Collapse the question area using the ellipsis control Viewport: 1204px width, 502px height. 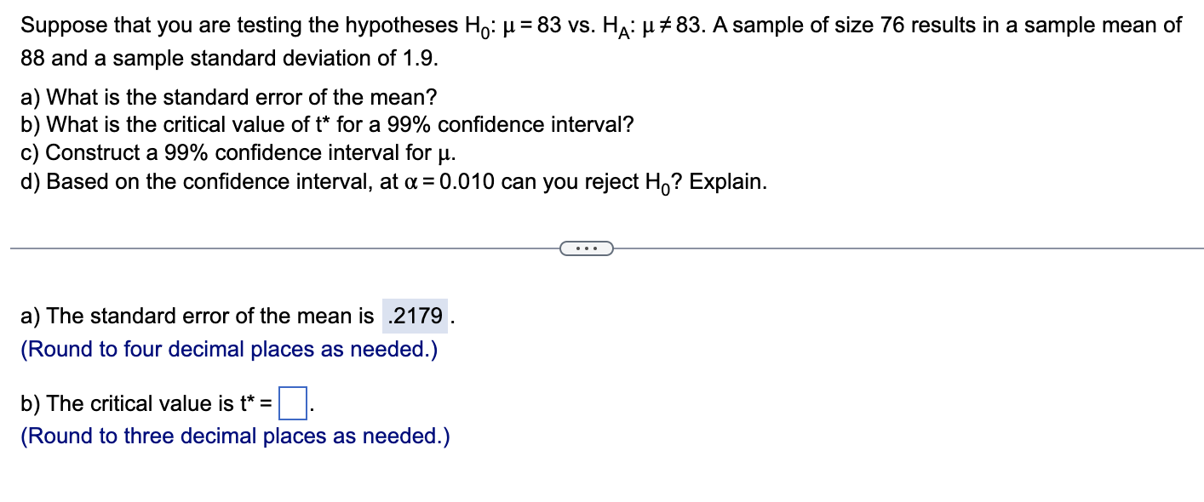(x=586, y=248)
